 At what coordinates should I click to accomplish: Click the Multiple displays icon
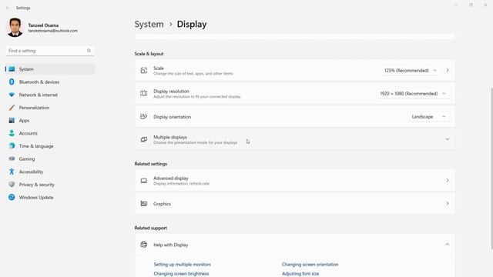[144, 139]
